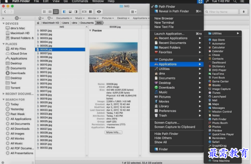Open Documents dropdown in favorites bar
The image size is (251, 164).
64,18
